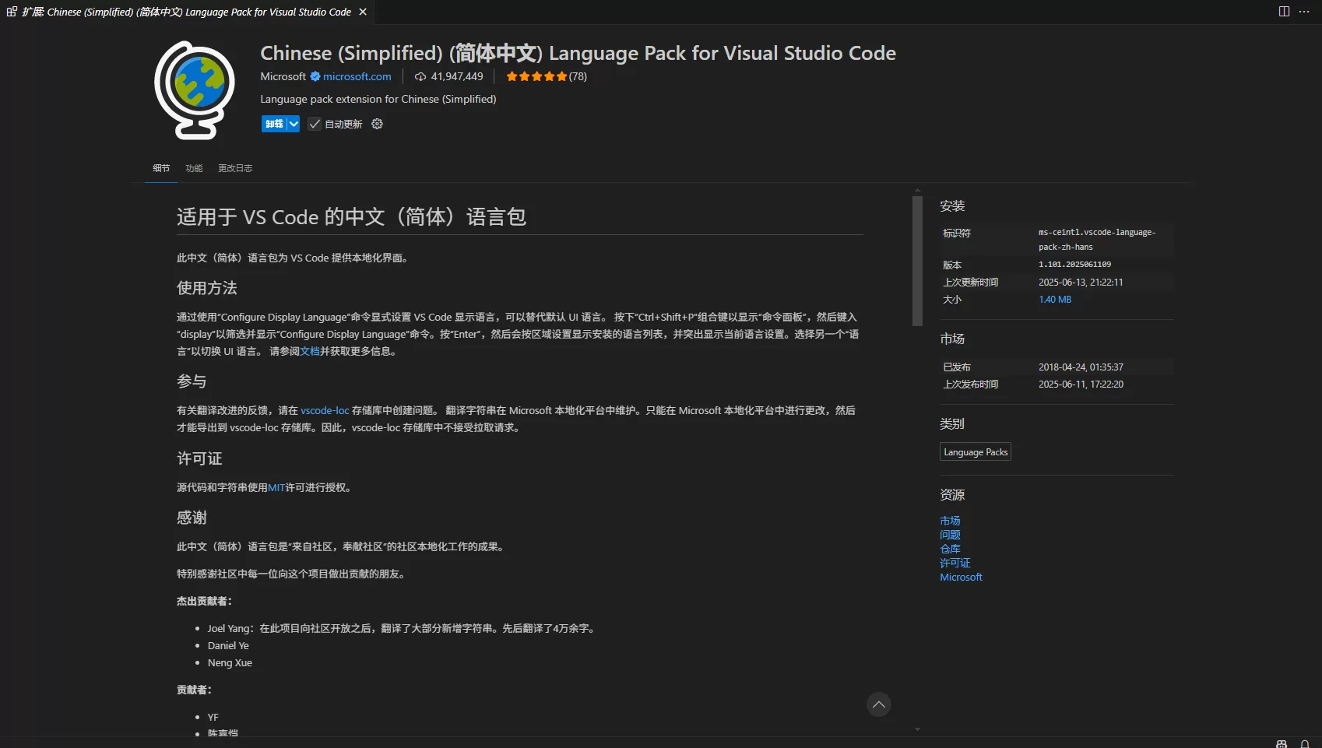1322x748 pixels.
Task: Click the YF contributor entry
Action: click(213, 717)
